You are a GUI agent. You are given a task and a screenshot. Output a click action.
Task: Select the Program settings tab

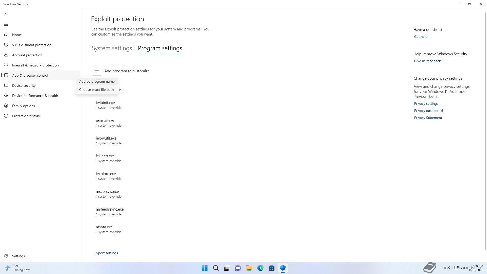pyautogui.click(x=160, y=48)
